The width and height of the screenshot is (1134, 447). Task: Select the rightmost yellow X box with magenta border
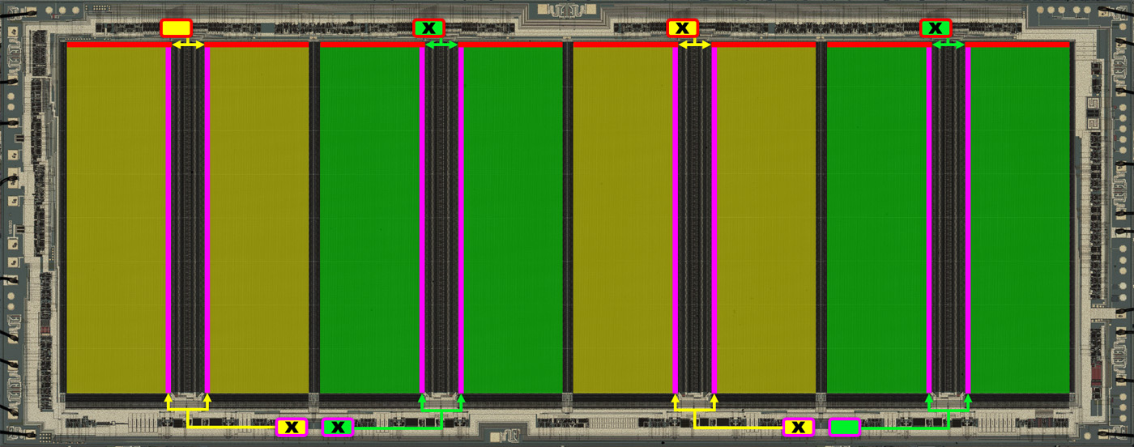(x=798, y=427)
